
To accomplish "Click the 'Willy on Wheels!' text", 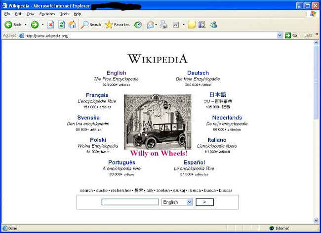I will tap(159, 153).
